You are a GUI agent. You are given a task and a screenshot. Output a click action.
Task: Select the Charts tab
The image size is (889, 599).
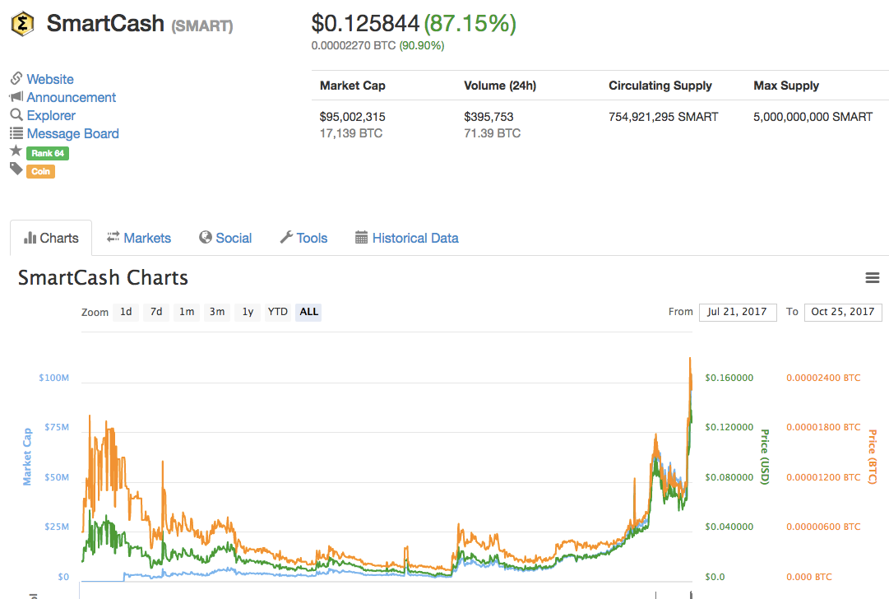point(51,239)
